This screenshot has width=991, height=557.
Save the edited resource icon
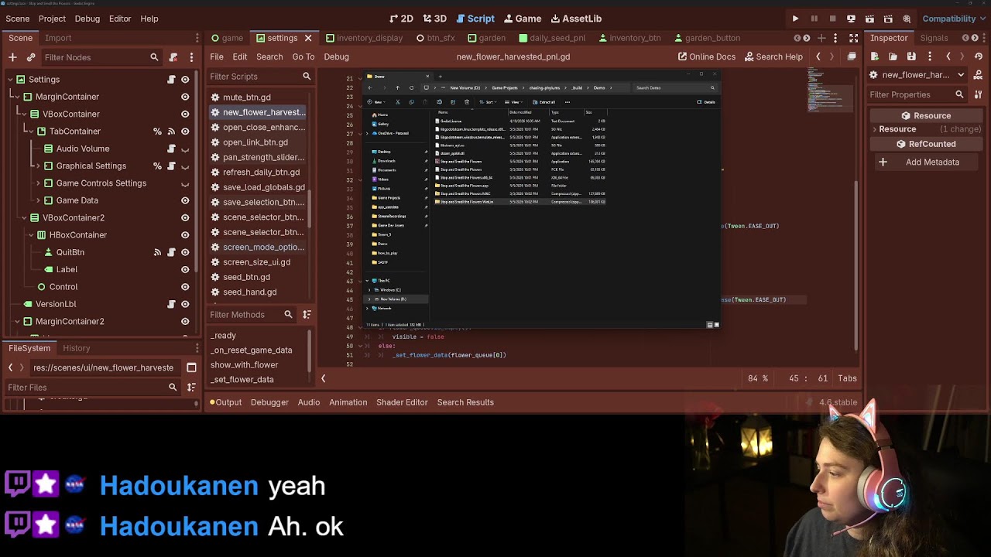coord(911,56)
